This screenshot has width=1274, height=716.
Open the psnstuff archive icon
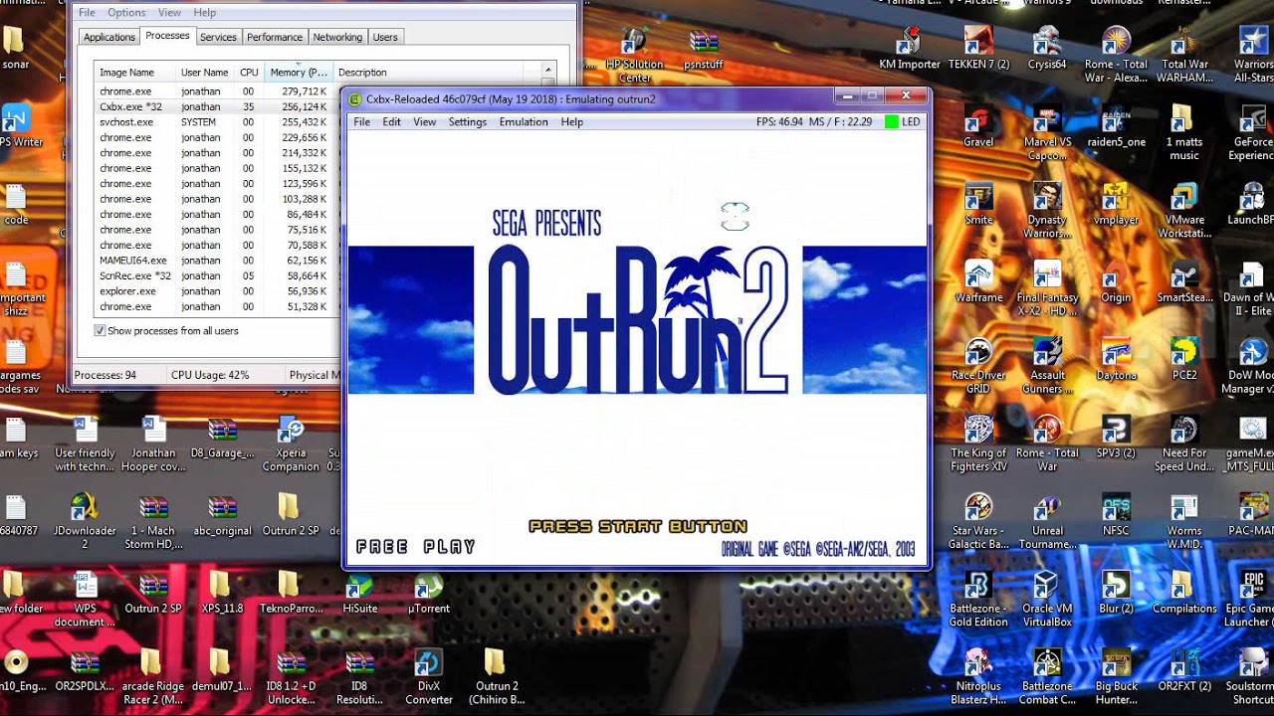coord(704,50)
